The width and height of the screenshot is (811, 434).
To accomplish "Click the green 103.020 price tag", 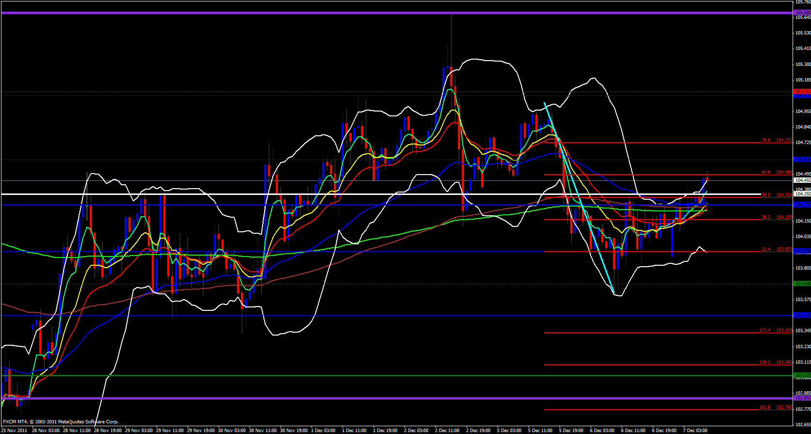I will [802, 375].
